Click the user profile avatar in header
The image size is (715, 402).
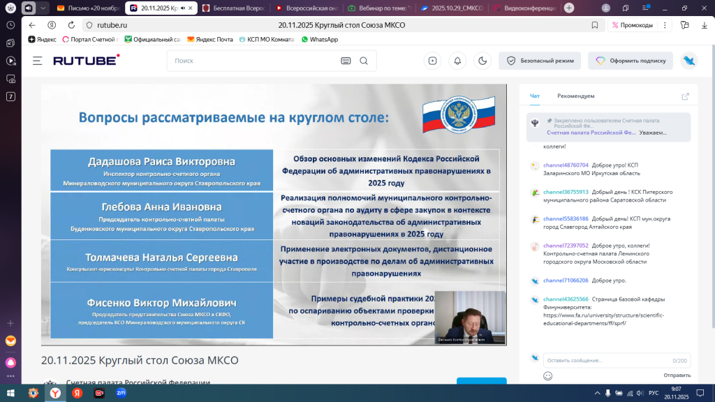click(690, 61)
